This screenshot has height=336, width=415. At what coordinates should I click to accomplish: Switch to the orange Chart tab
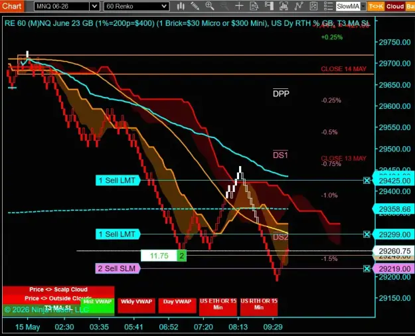pos(12,6)
